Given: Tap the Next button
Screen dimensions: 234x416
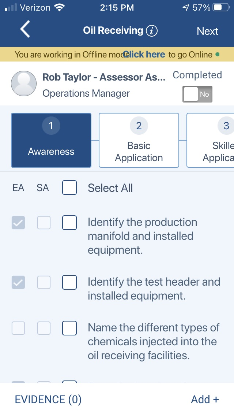Looking at the screenshot, I should (207, 31).
